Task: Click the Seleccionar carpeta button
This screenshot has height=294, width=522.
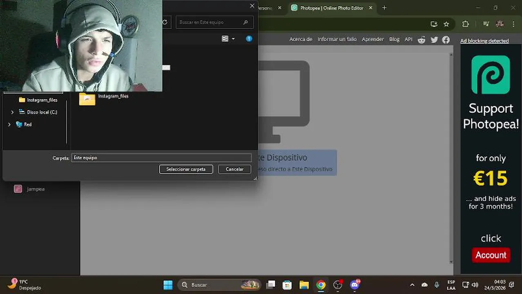Action: point(186,169)
